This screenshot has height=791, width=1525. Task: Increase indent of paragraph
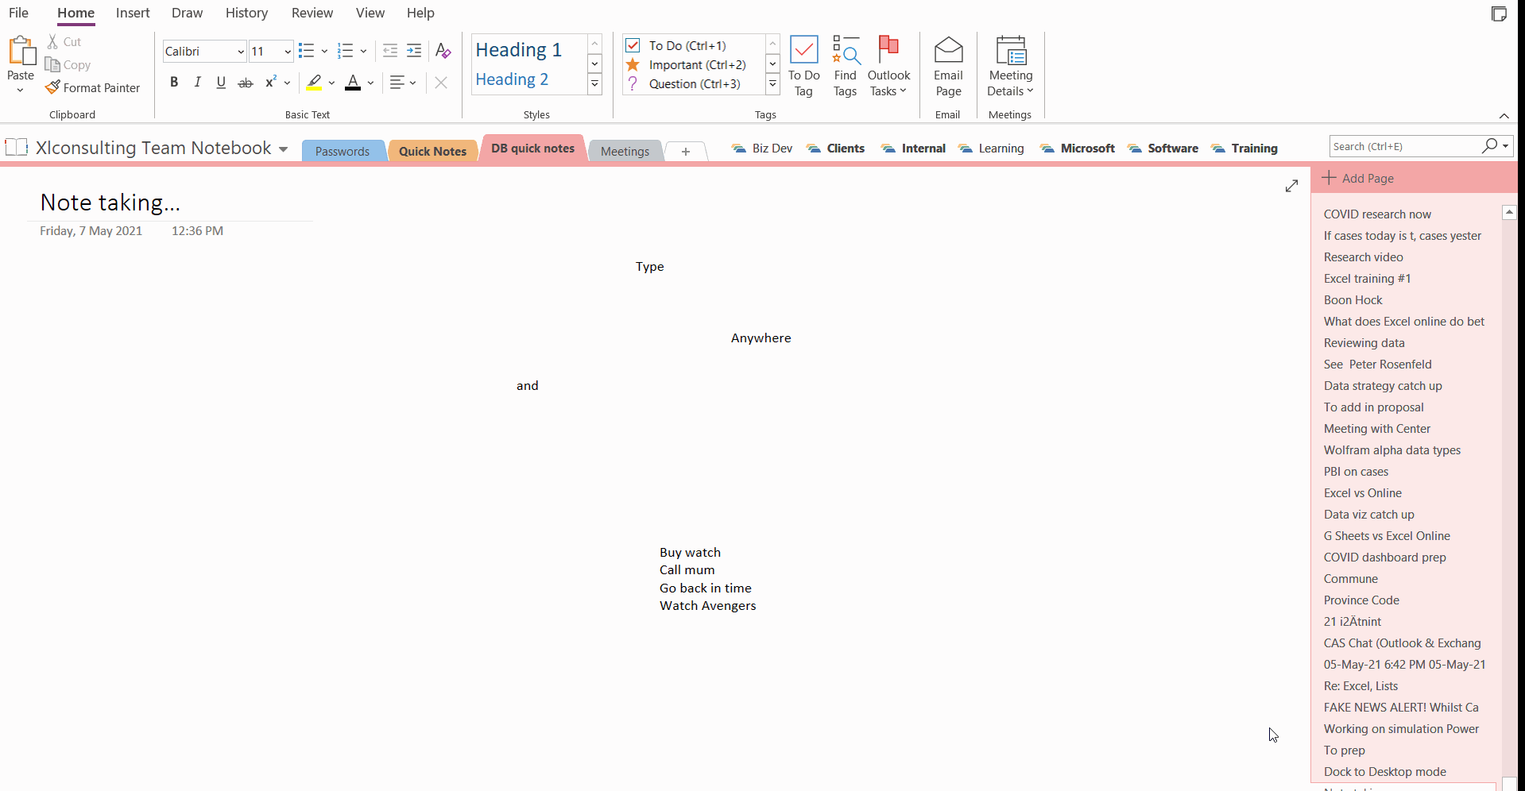click(x=414, y=52)
